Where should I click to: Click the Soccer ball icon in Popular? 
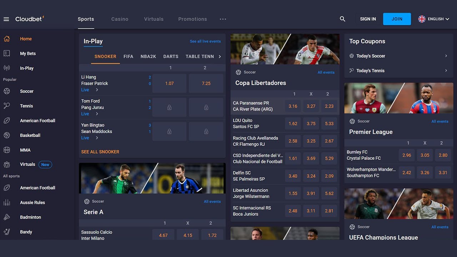pos(7,91)
